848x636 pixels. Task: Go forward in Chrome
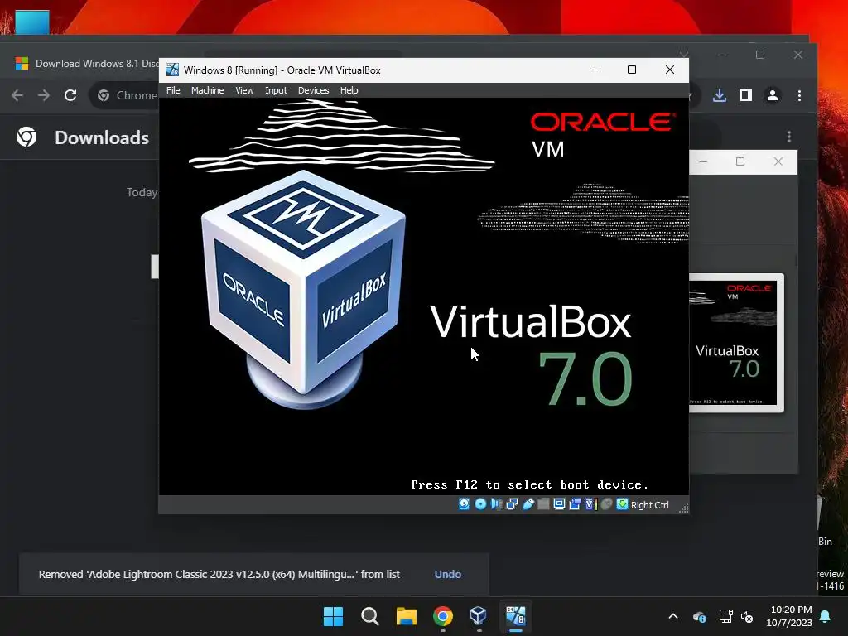click(44, 96)
